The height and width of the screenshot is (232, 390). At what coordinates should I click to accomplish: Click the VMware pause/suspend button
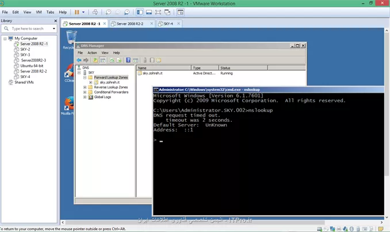coord(77,12)
